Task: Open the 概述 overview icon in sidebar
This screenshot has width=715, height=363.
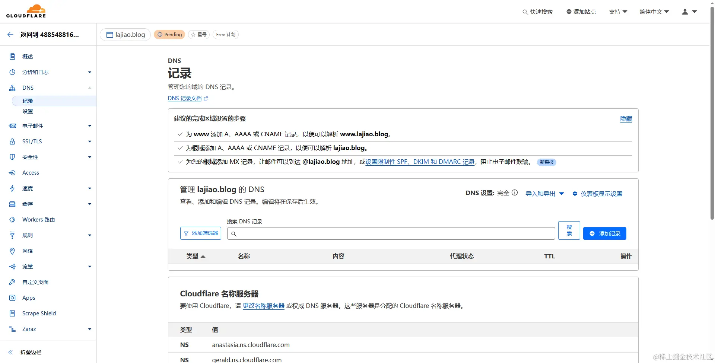Action: coord(12,57)
